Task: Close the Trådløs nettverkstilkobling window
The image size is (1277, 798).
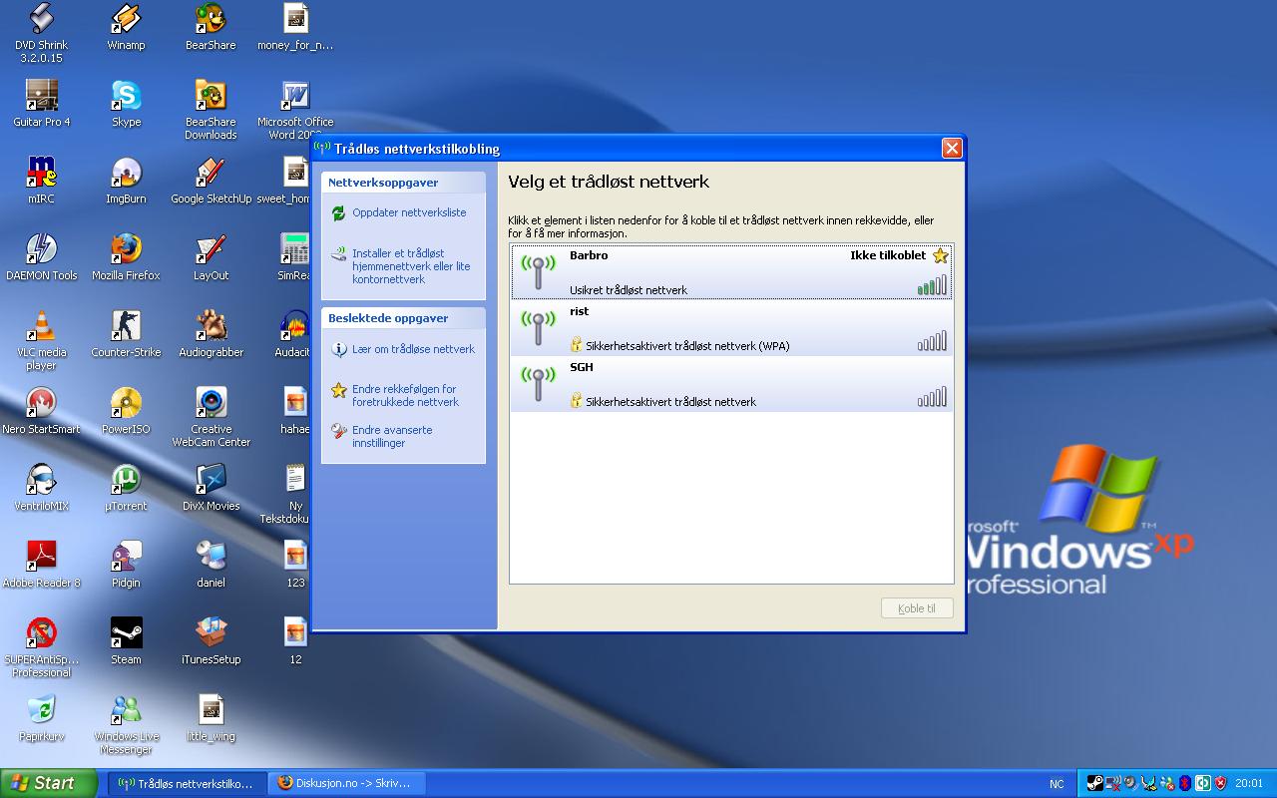Action: point(952,149)
